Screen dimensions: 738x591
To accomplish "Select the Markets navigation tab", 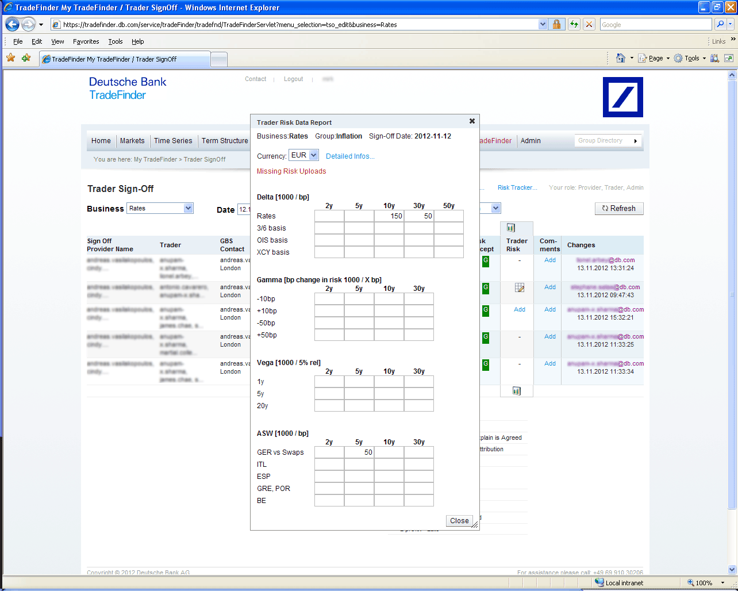I will [x=132, y=141].
